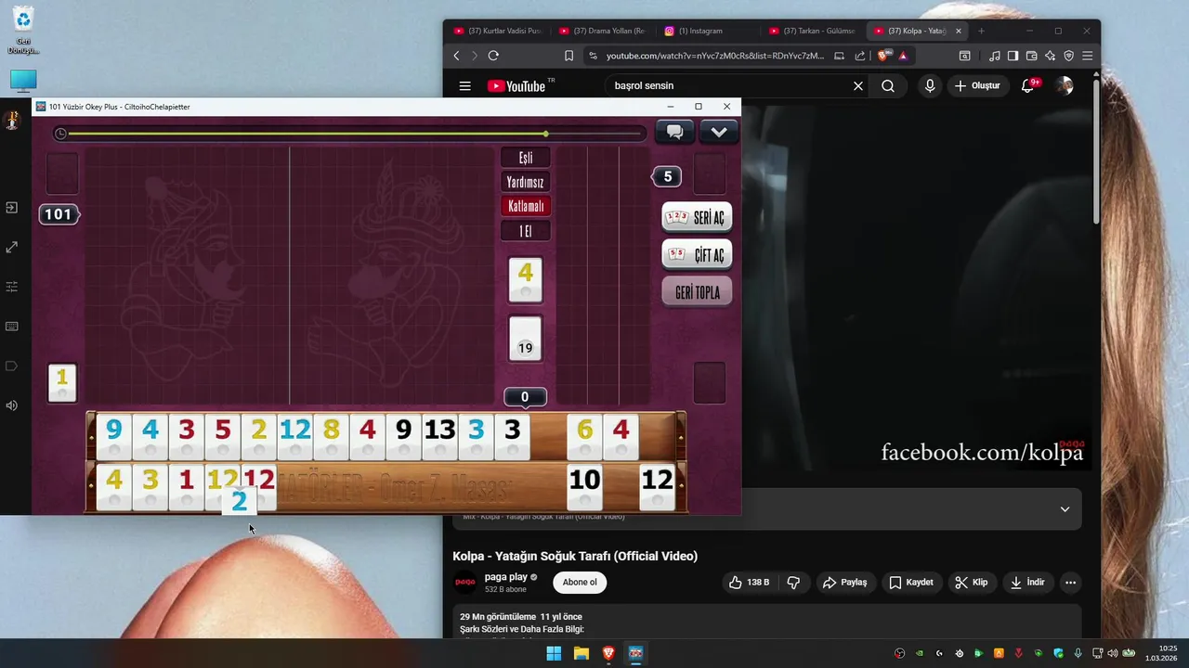Expand the Mix playlist panel chevron
Image resolution: width=1189 pixels, height=668 pixels.
coord(1065,509)
